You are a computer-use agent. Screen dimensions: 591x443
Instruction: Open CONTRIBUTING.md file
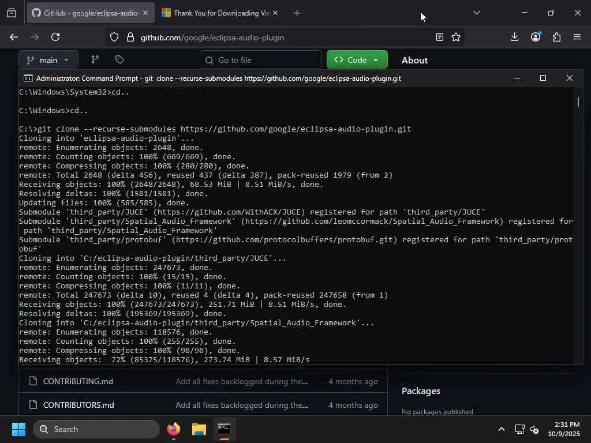78,381
